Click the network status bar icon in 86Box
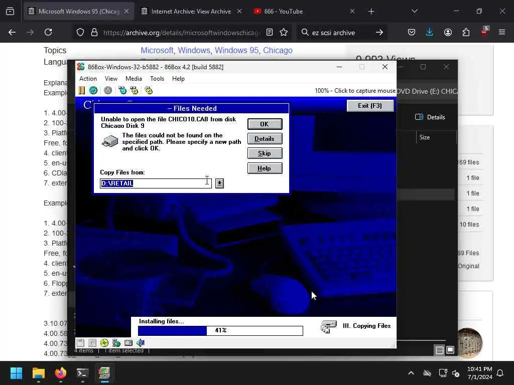 116,343
